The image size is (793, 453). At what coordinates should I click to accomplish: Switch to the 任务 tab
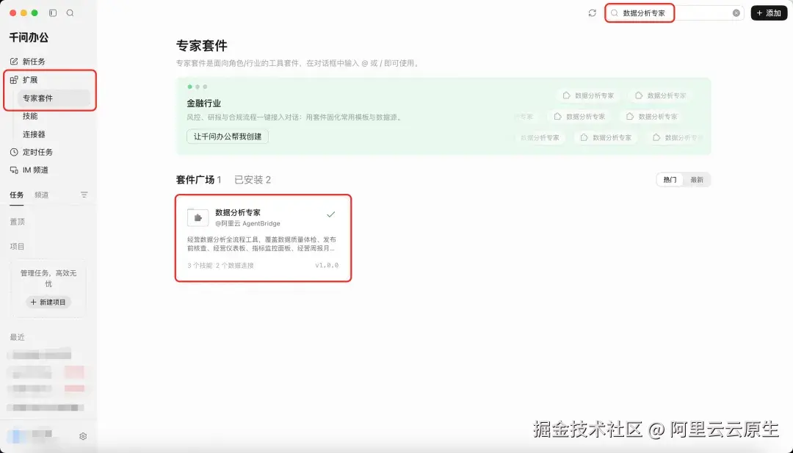click(17, 195)
